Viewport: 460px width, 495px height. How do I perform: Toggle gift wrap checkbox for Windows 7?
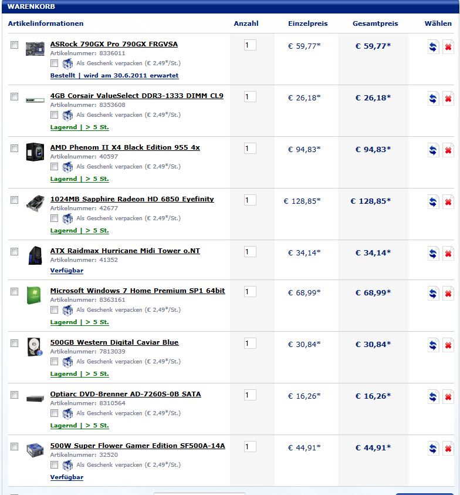[54, 309]
